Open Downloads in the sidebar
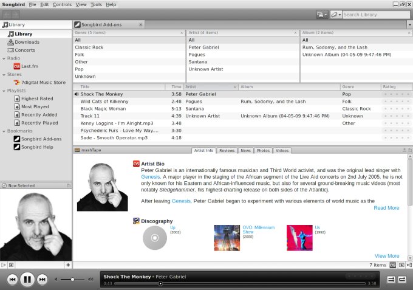Screen dimensions: 413x290 pos(27,42)
